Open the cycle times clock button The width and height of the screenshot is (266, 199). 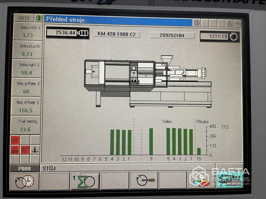pos(25,182)
